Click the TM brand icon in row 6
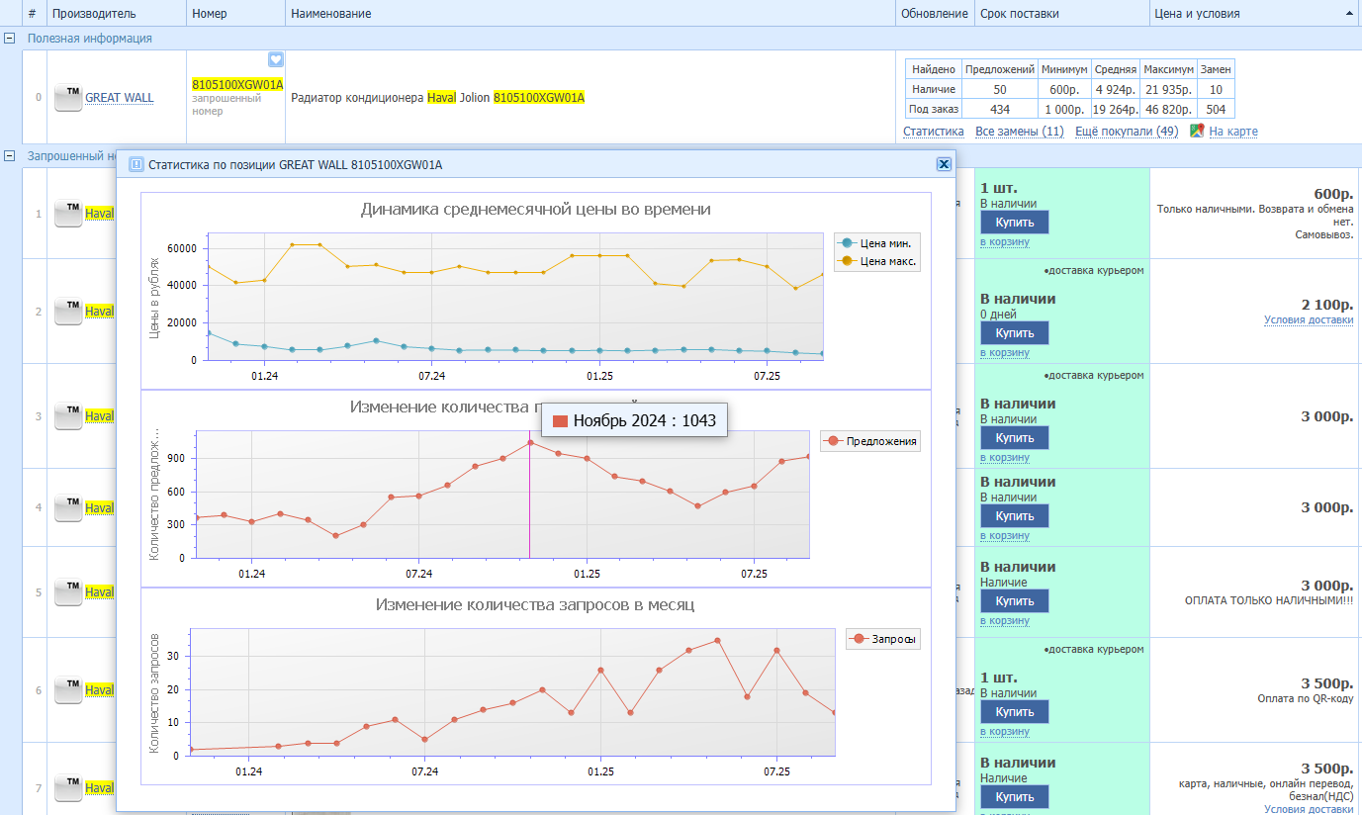The image size is (1362, 815). tap(67, 689)
